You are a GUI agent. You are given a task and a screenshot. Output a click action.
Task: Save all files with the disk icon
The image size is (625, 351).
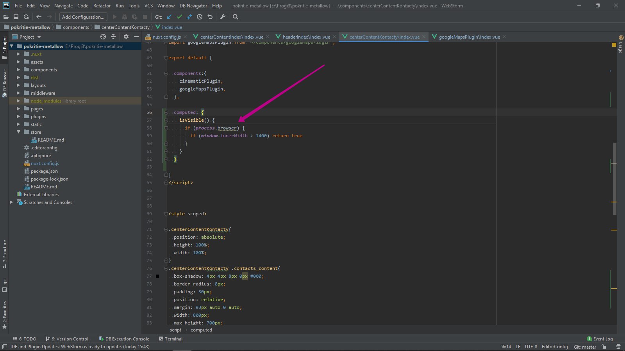pyautogui.click(x=16, y=17)
